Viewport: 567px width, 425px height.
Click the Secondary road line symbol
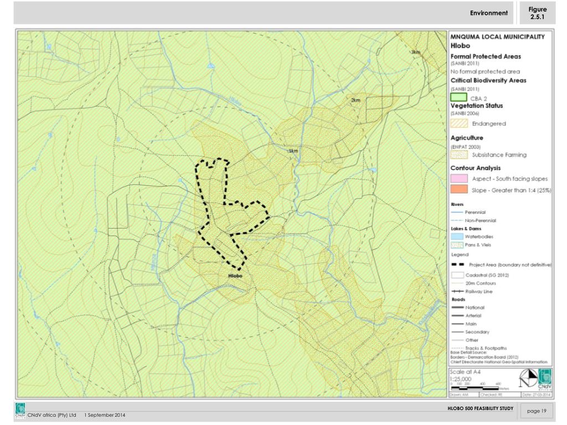pyautogui.click(x=457, y=332)
